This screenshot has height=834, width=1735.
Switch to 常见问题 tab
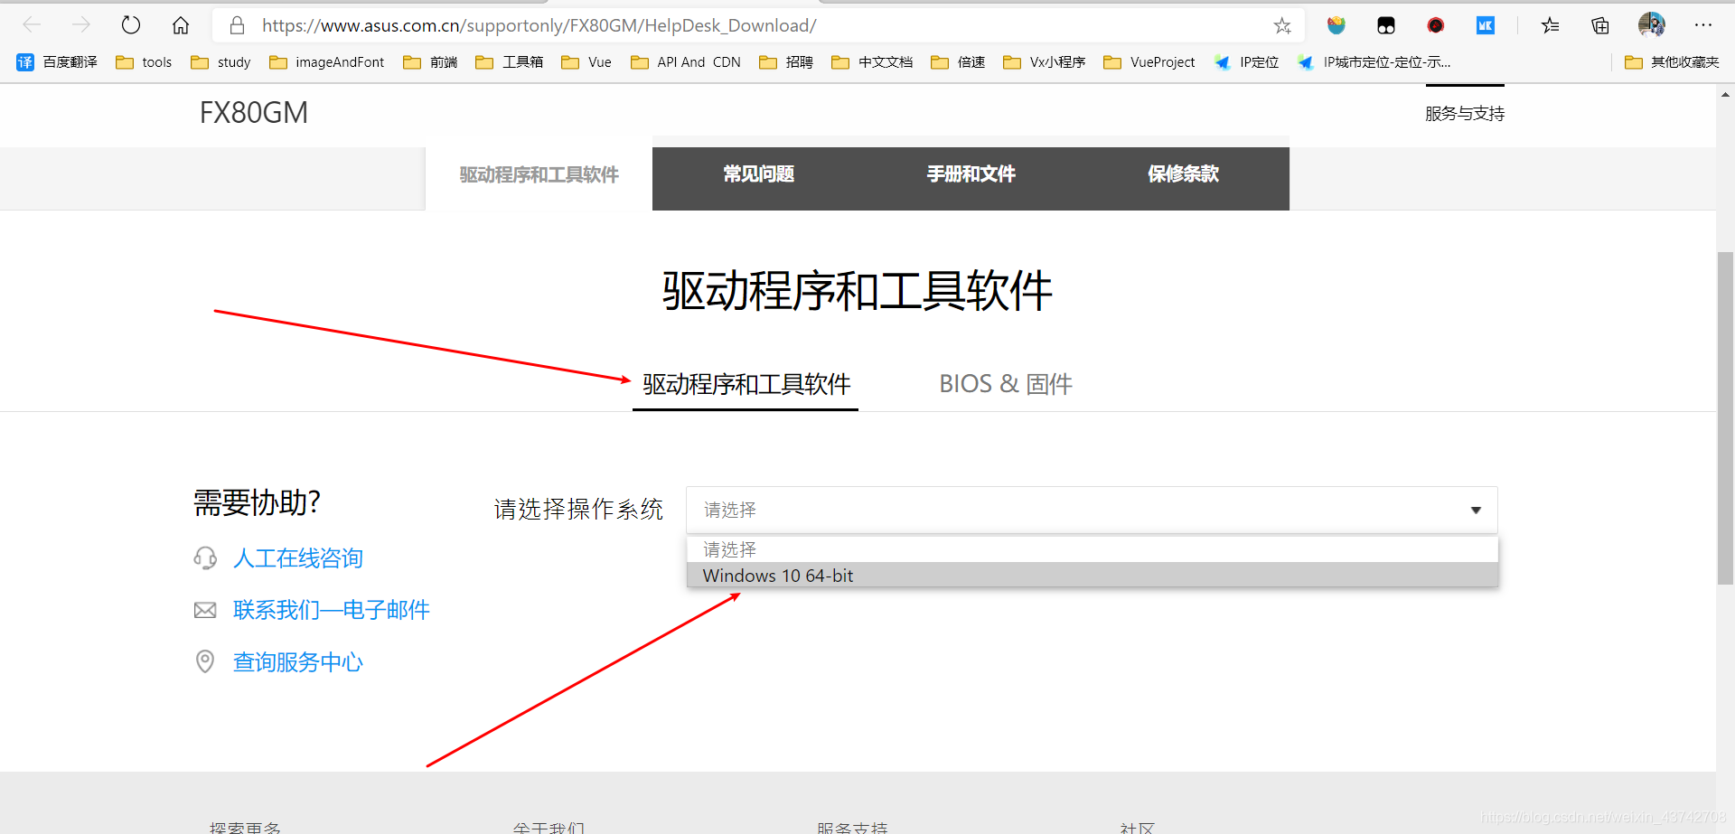tap(758, 174)
